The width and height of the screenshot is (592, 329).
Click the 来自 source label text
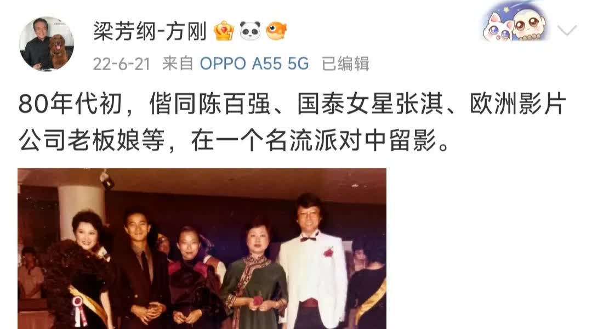click(x=178, y=64)
